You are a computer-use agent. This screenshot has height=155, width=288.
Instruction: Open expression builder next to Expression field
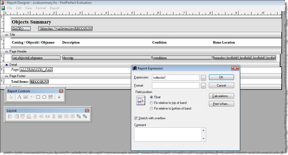[203, 78]
